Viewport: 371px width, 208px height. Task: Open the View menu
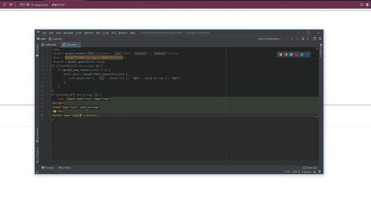(59, 33)
